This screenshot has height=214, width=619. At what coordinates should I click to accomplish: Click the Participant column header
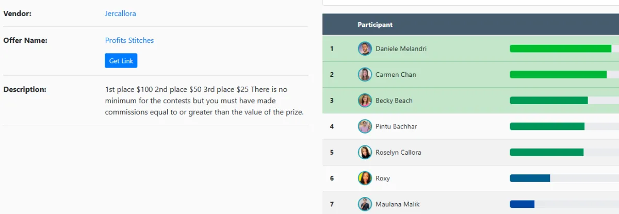[x=375, y=25]
